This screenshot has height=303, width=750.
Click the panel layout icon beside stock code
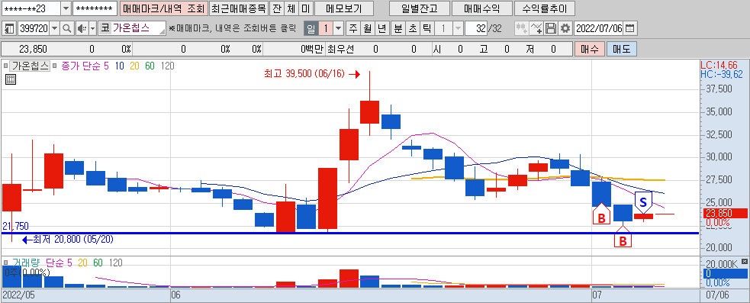coord(9,28)
